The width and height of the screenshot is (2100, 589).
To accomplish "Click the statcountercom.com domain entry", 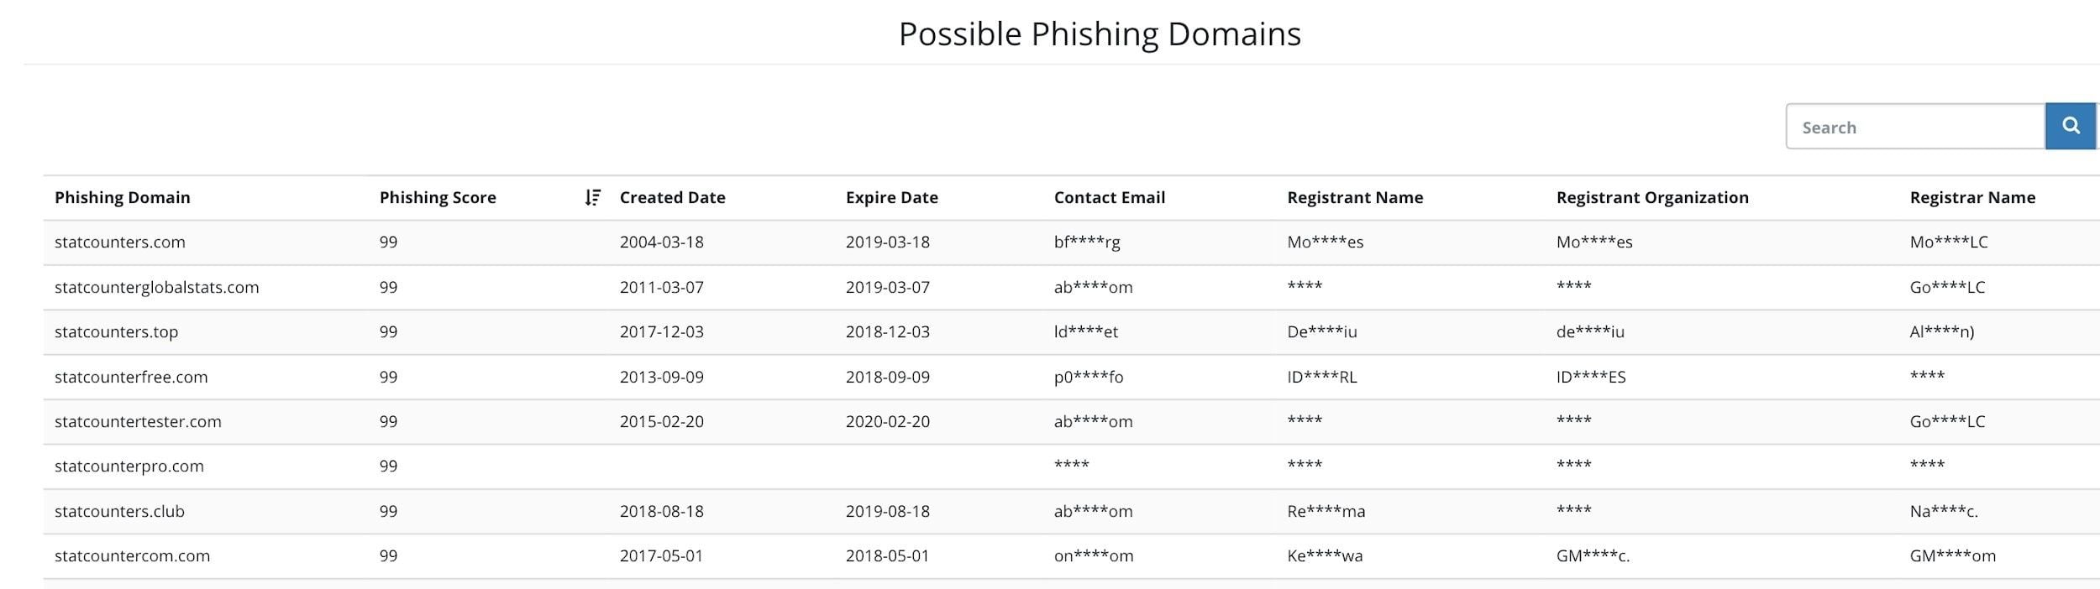I will coord(132,555).
